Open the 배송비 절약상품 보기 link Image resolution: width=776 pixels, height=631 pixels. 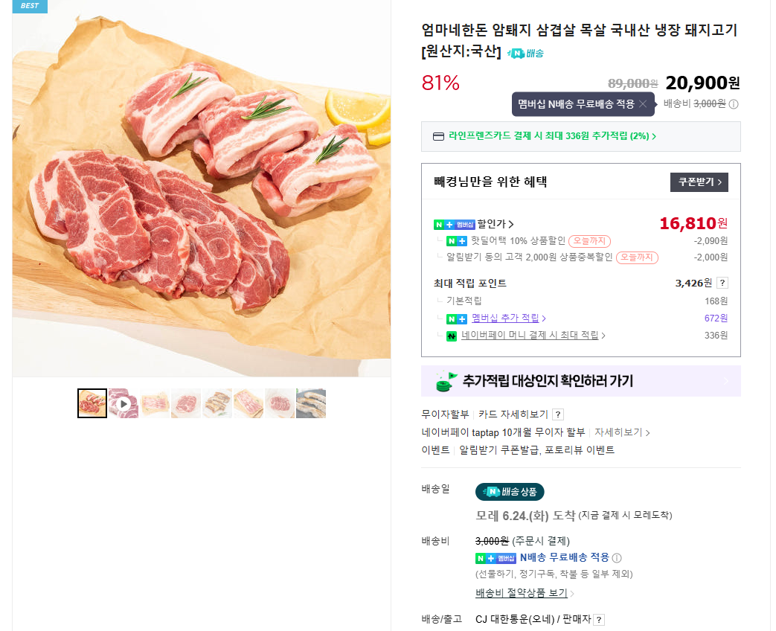pos(525,593)
